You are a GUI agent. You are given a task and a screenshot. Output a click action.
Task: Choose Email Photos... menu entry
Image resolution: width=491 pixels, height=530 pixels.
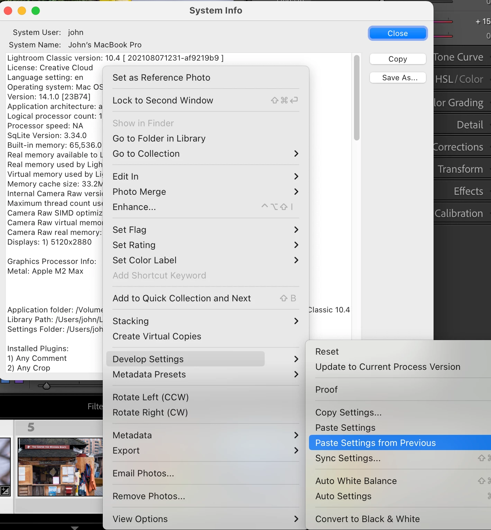click(206, 473)
